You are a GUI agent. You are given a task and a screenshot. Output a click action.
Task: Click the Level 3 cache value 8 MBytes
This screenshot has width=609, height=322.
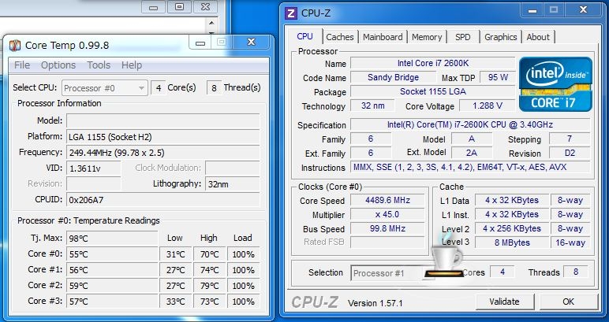(511, 242)
